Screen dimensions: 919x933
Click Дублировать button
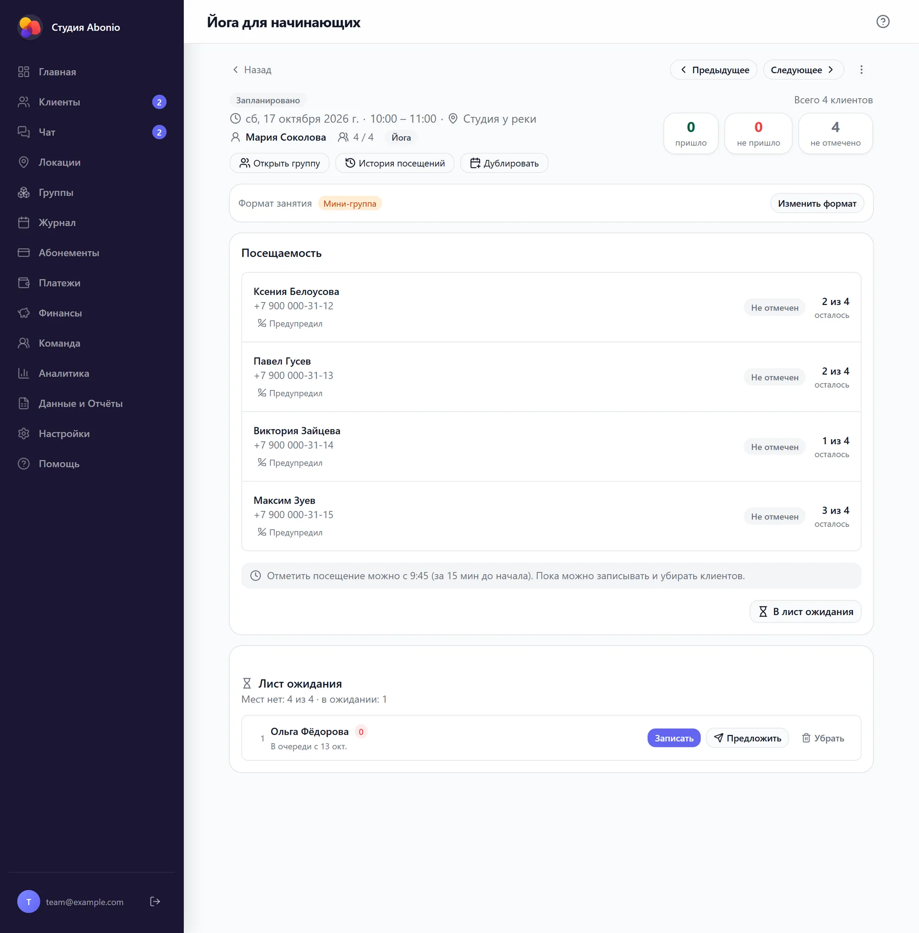(504, 163)
